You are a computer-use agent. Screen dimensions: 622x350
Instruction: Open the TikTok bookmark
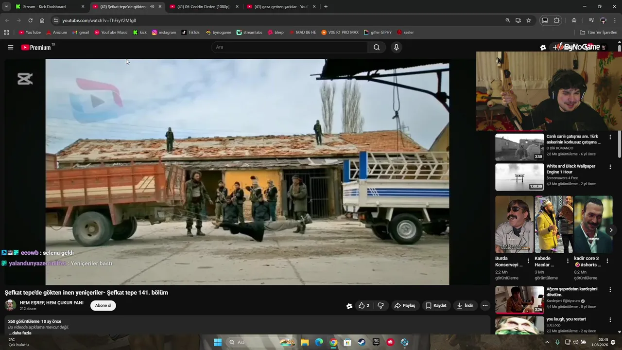click(x=190, y=33)
